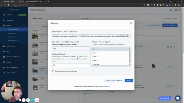
Task: Pause the screen recording with the pause button
Action: [28, 100]
